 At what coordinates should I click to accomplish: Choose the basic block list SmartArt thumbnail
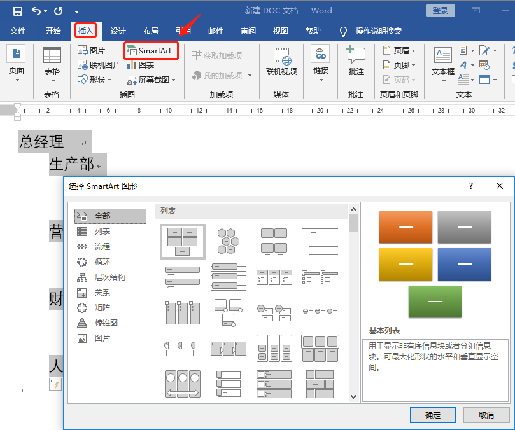point(183,242)
